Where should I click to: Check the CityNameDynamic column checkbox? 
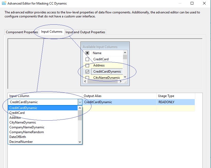pyautogui.click(x=87, y=77)
